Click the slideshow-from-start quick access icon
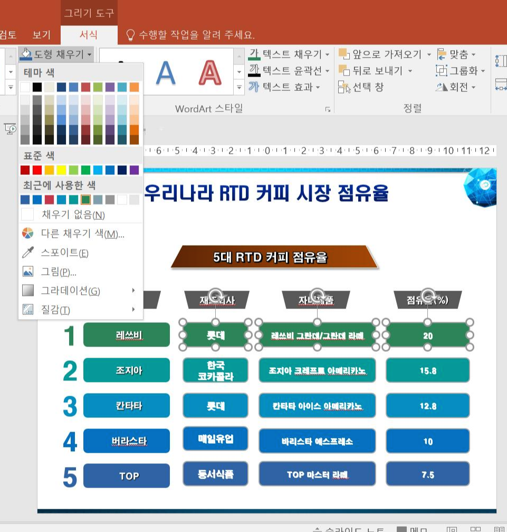The height and width of the screenshot is (532, 507). (x=10, y=129)
